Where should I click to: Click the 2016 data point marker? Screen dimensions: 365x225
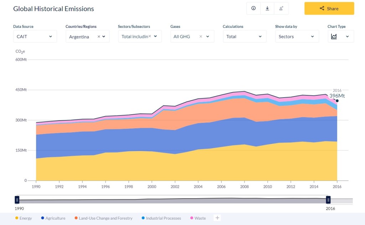pos(337,101)
